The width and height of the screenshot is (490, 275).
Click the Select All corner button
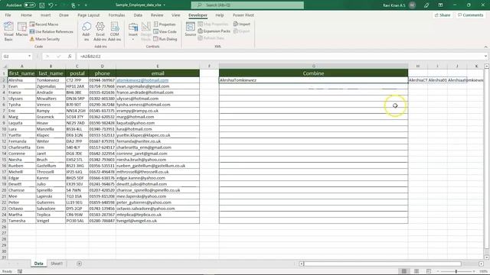5,66
